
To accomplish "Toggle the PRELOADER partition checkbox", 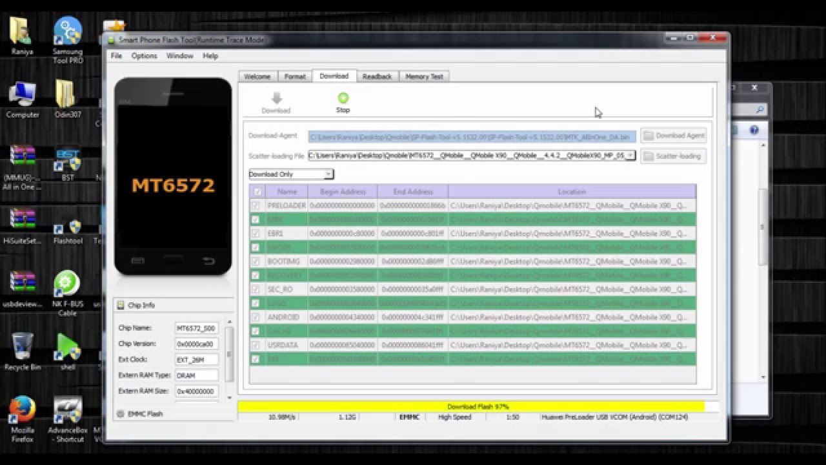I will pos(256,205).
